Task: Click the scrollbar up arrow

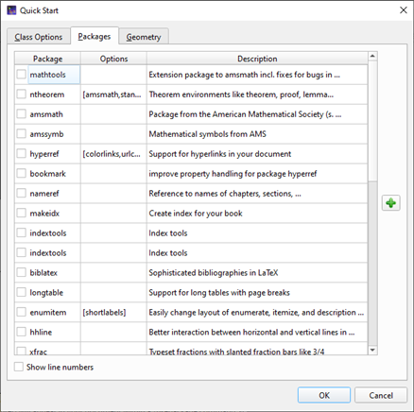Action: pos(372,57)
